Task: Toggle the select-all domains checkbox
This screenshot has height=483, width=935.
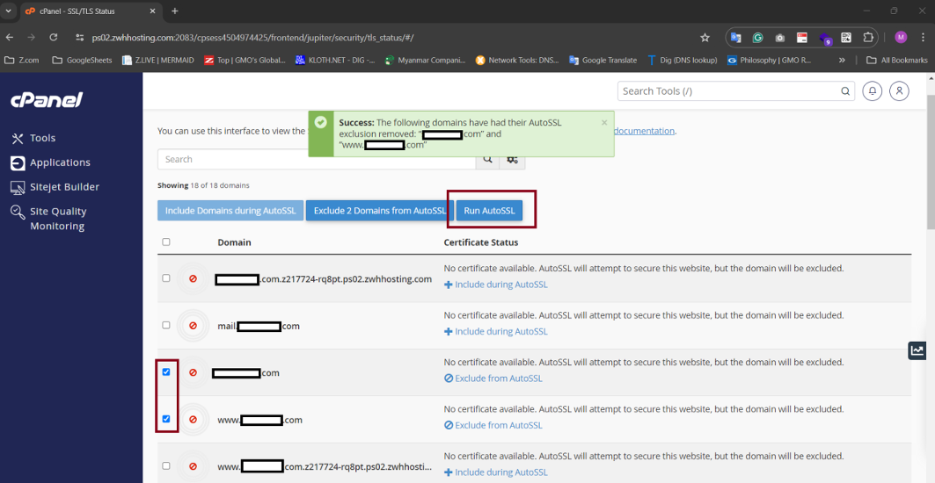Action: (x=165, y=241)
